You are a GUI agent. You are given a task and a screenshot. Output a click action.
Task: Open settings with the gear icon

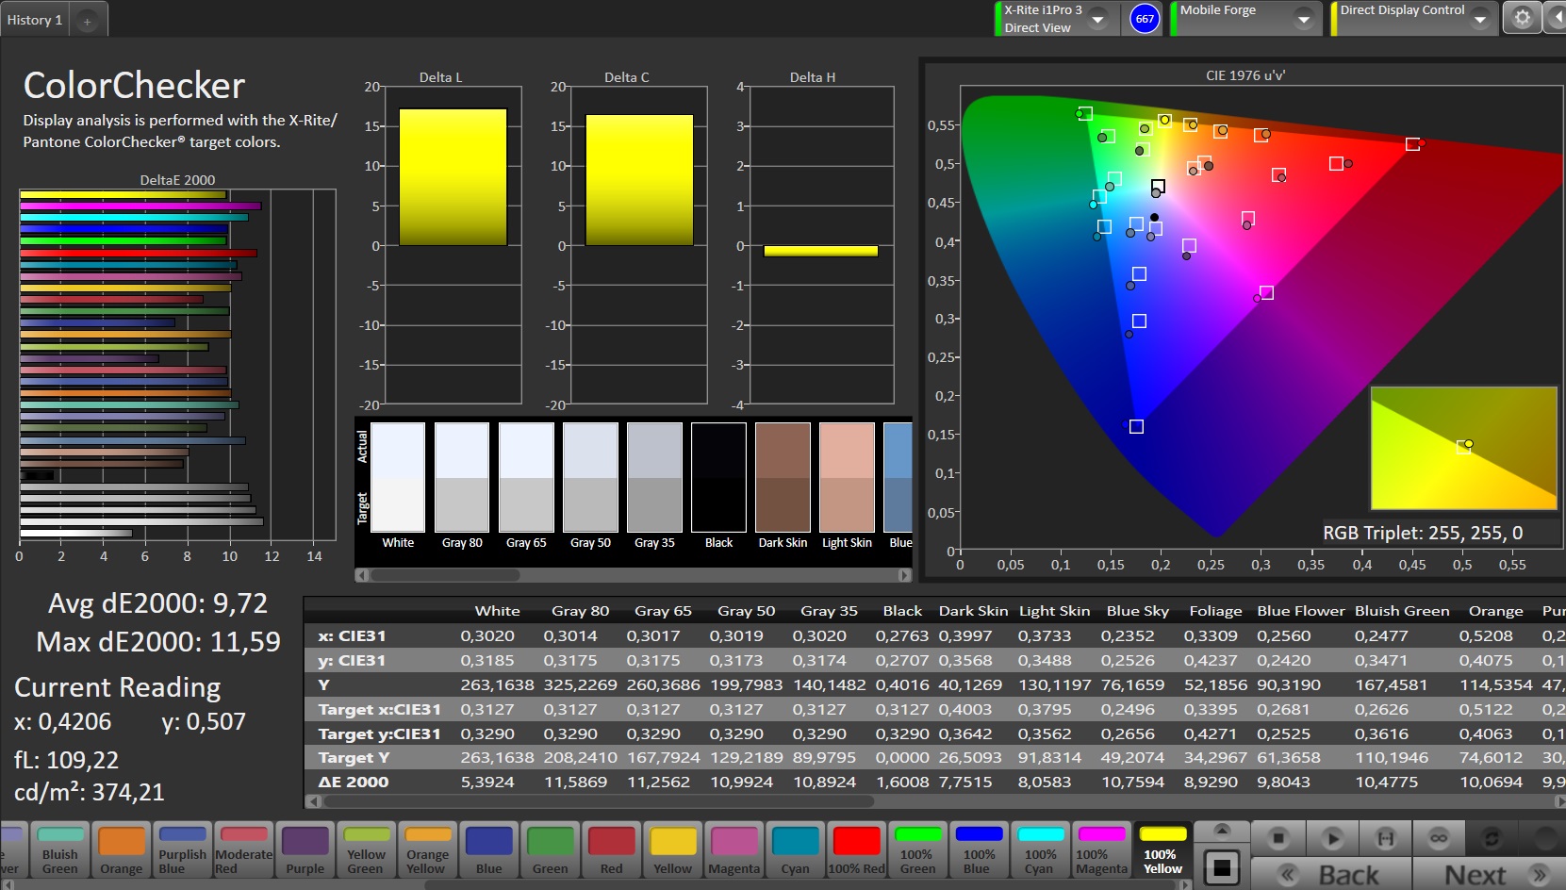point(1522,18)
